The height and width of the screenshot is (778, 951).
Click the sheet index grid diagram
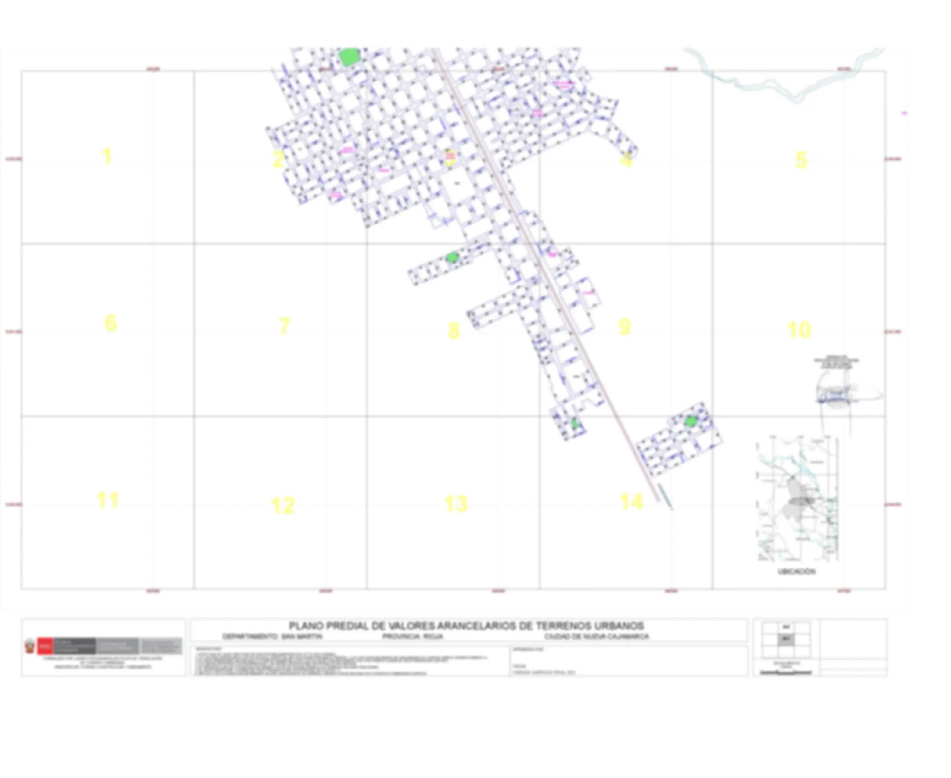[x=786, y=640]
